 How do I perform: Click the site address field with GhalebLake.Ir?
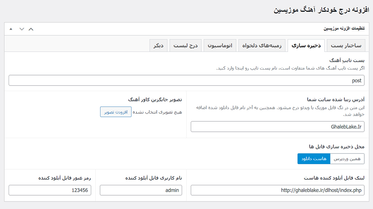pos(277,127)
